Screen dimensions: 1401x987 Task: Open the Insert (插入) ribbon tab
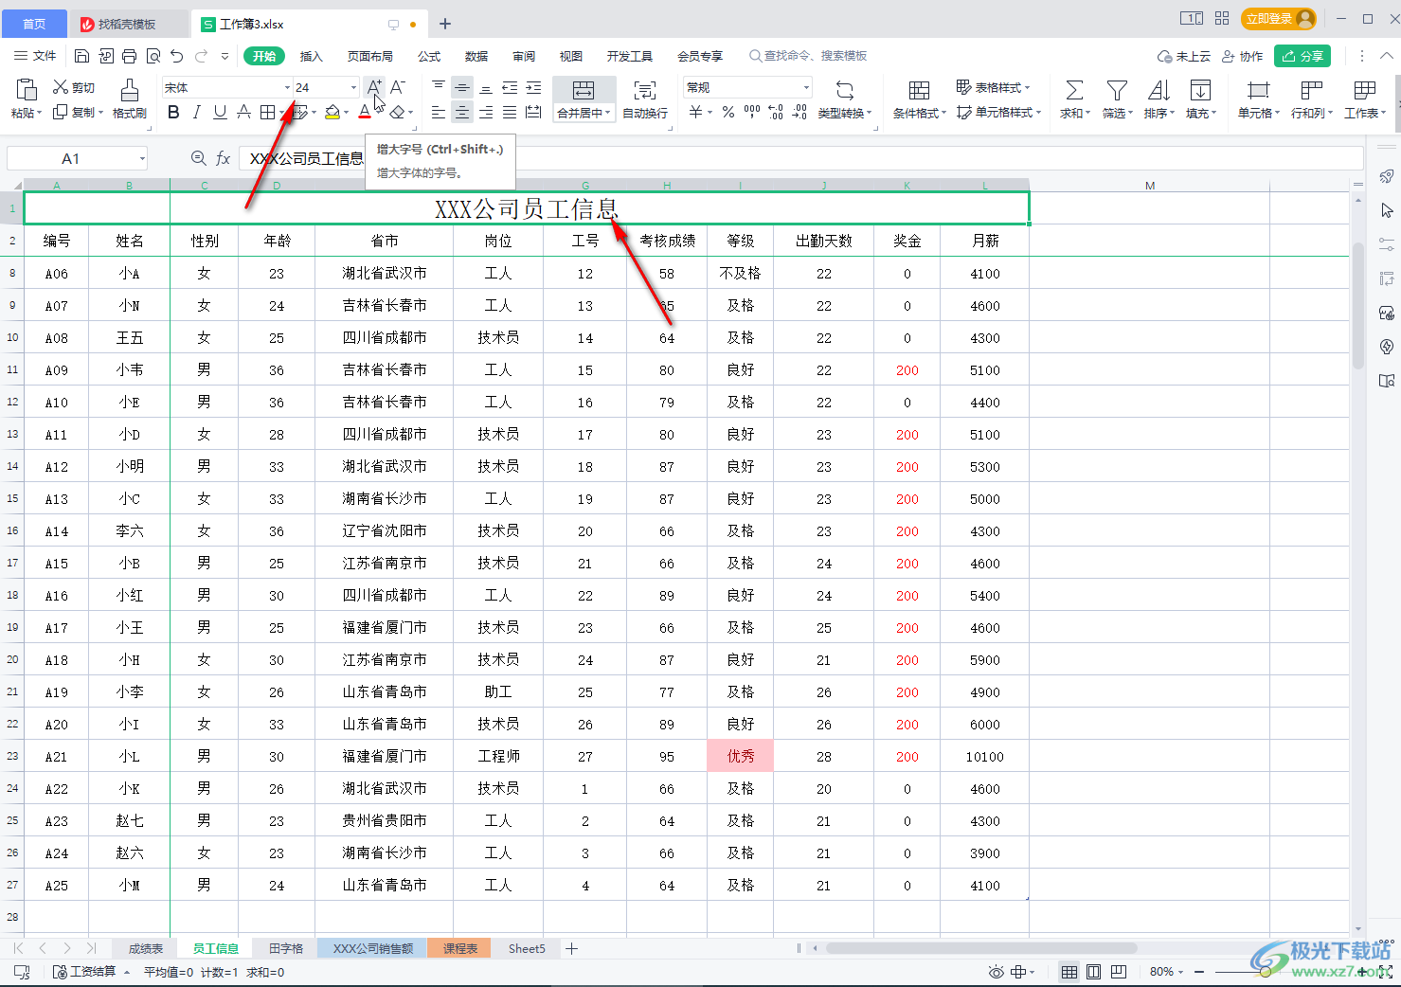click(x=312, y=56)
